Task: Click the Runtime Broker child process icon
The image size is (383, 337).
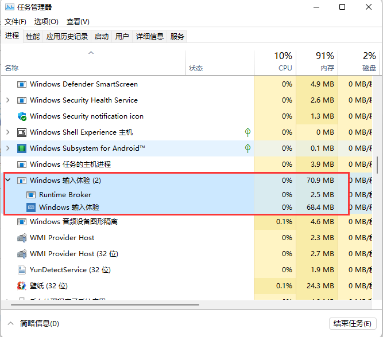Action: pyautogui.click(x=31, y=195)
